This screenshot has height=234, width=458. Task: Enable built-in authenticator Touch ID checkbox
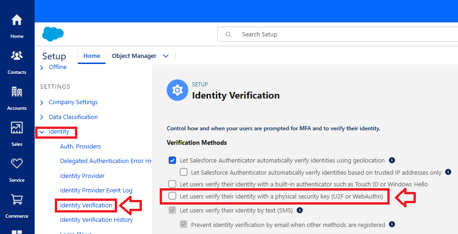172,184
